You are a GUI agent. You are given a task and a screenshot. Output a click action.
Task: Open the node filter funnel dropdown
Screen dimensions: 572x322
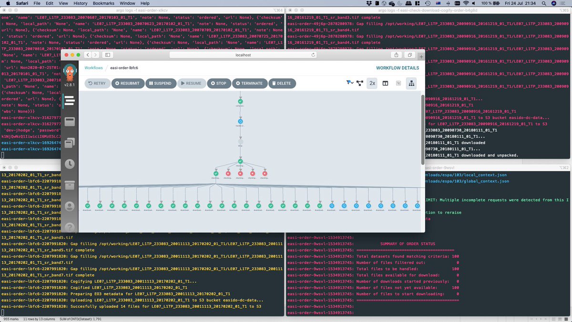point(349,83)
